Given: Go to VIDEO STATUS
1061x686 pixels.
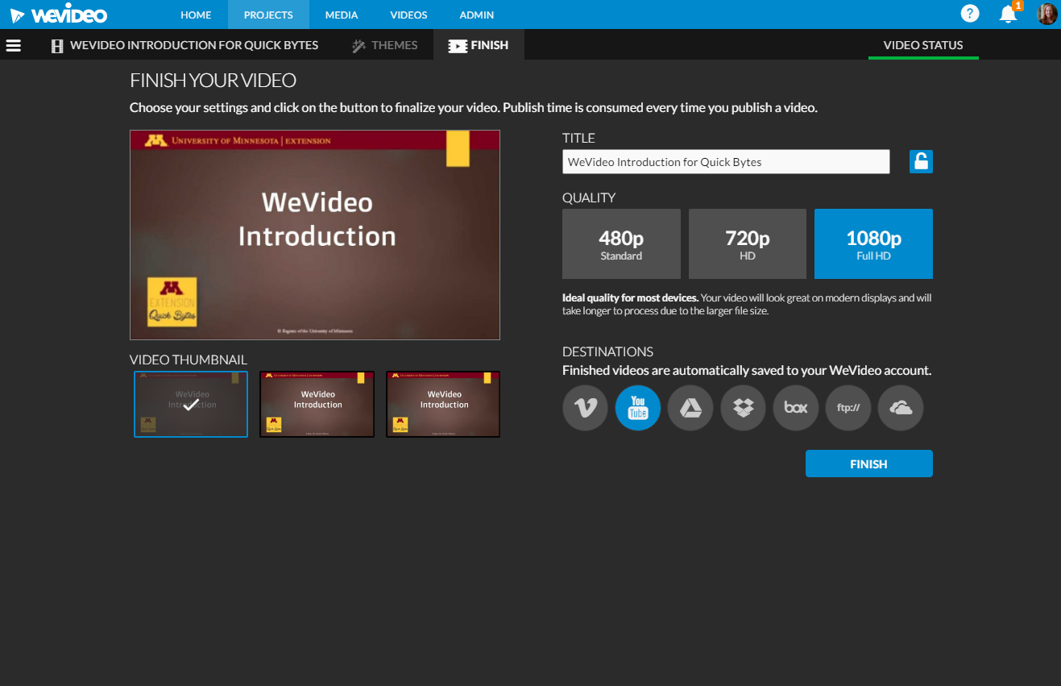Looking at the screenshot, I should tap(923, 45).
